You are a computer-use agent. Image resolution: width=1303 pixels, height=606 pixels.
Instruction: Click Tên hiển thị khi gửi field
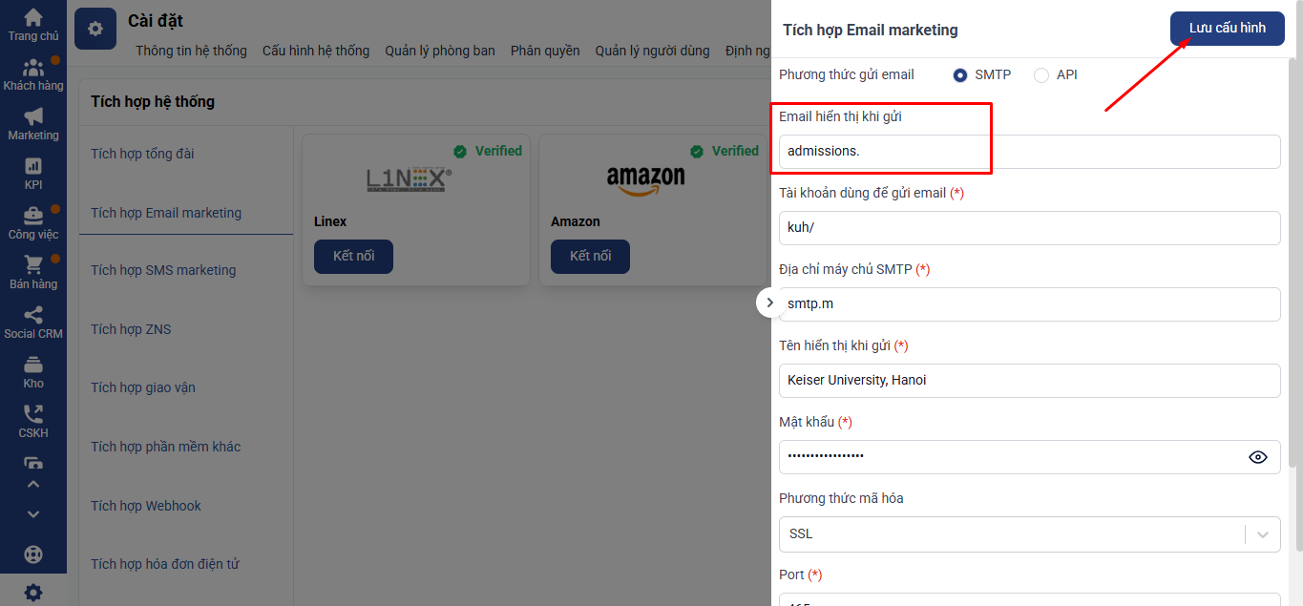pyautogui.click(x=1029, y=381)
